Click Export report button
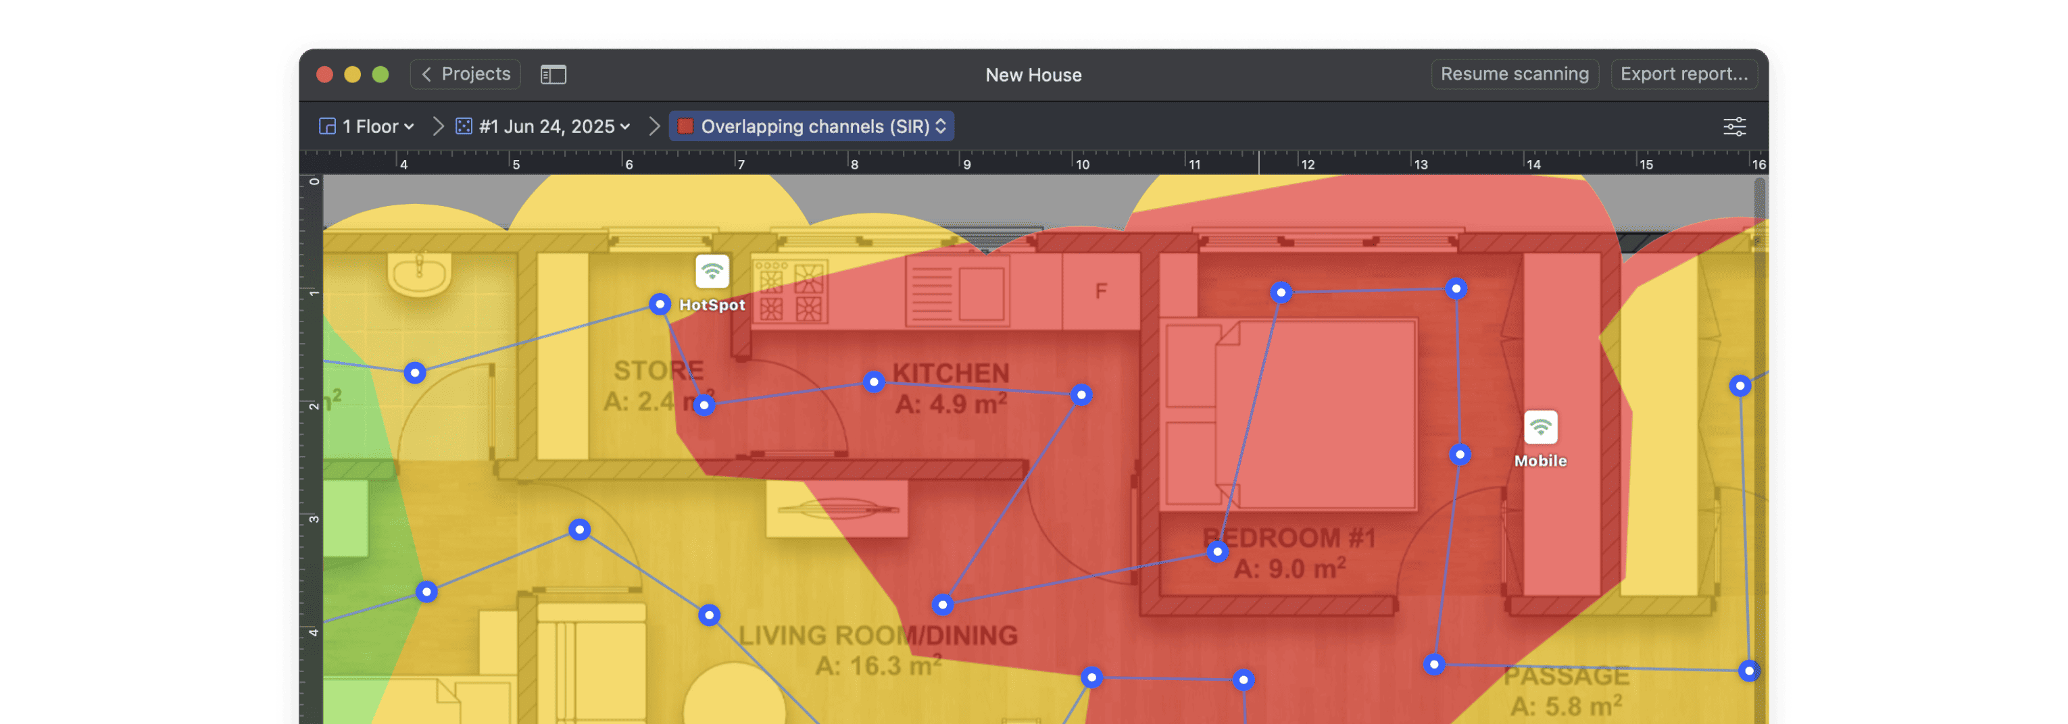Viewport: 2068px width, 724px height. coord(1683,74)
